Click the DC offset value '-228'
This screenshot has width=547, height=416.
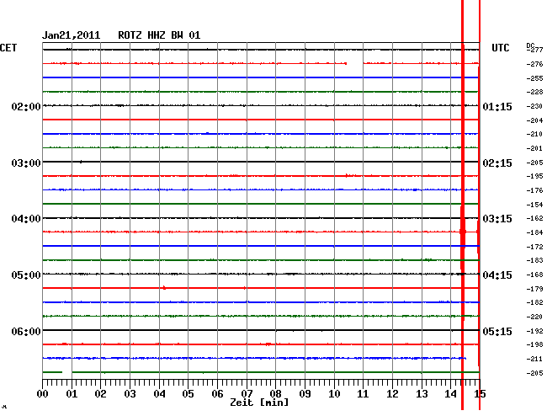coord(534,92)
